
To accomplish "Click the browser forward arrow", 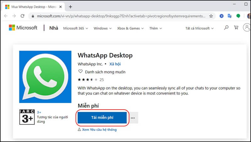I will [x=14, y=16].
